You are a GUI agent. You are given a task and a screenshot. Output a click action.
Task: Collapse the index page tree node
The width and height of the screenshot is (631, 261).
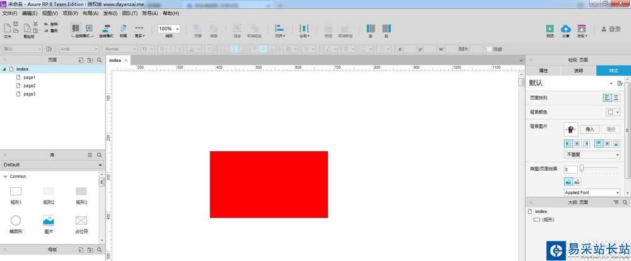click(x=4, y=69)
